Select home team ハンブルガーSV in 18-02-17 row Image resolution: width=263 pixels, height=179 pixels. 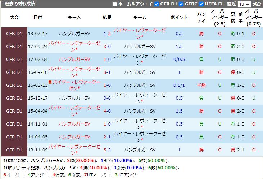pyautogui.click(x=74, y=34)
